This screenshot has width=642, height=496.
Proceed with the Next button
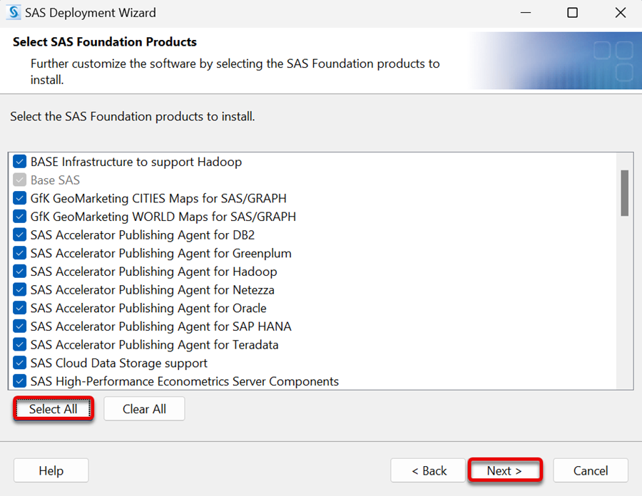[x=505, y=470]
